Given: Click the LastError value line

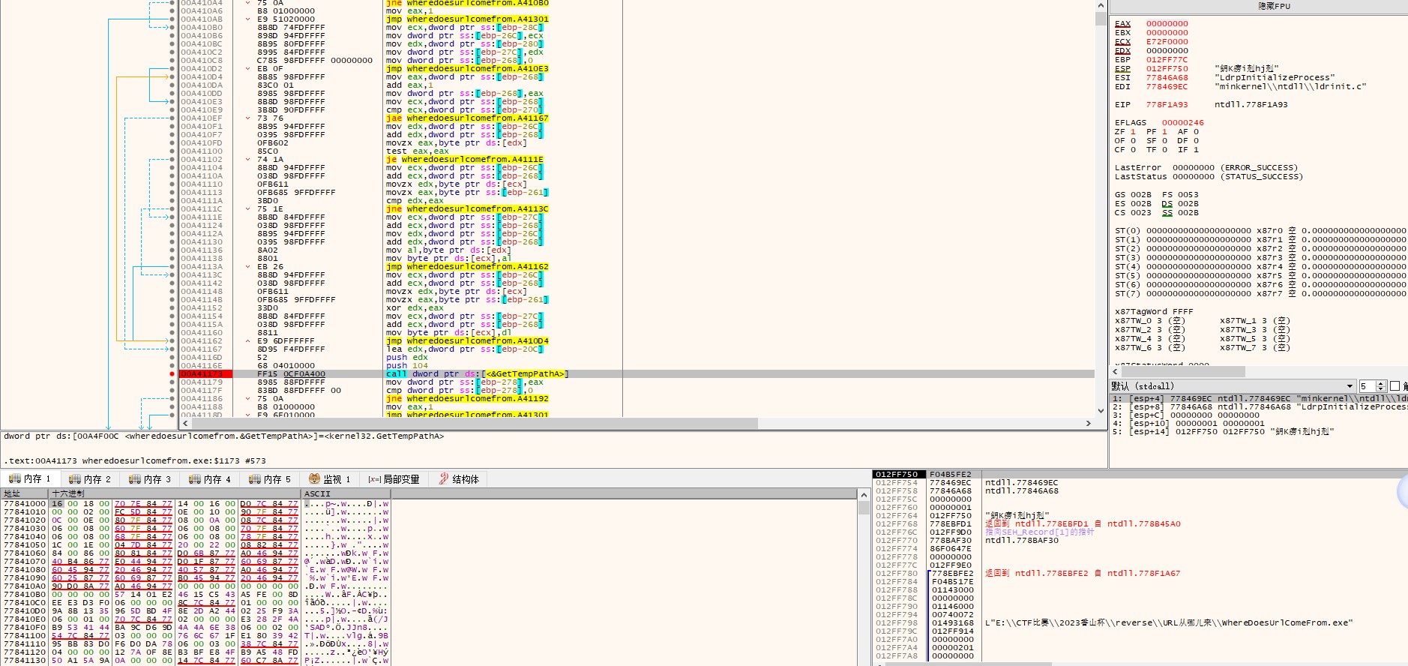Looking at the screenshot, I should 1206,168.
